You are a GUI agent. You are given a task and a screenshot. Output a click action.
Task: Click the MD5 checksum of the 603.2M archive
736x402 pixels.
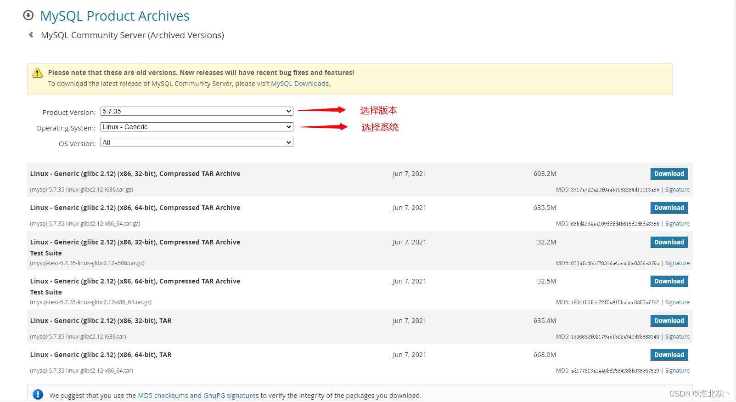coord(615,190)
